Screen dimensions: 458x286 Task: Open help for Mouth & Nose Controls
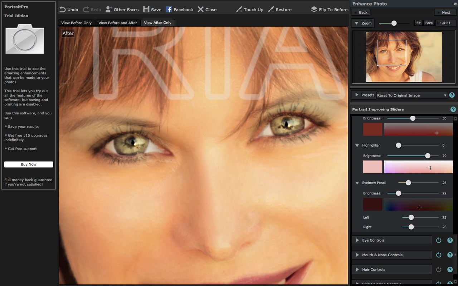point(450,255)
